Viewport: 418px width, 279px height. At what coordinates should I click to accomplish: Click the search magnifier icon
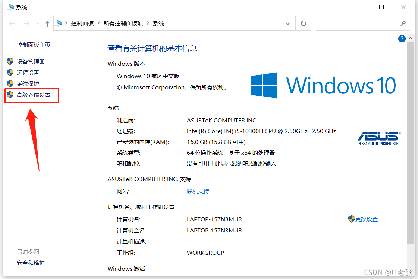coord(403,23)
